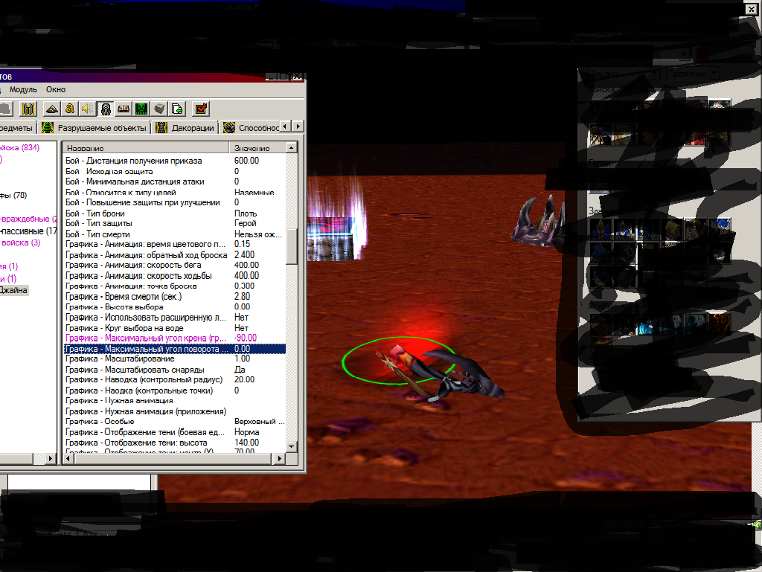Click value 'Плоть' for Тип брони
Screen dimensions: 762x572
click(246, 213)
